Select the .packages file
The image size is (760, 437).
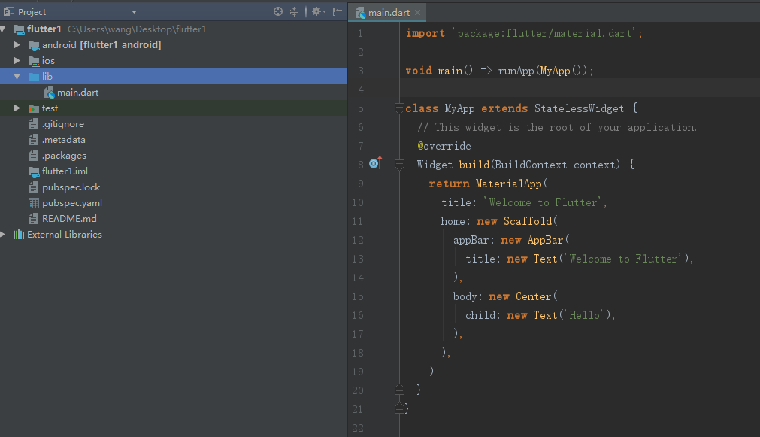point(174,155)
